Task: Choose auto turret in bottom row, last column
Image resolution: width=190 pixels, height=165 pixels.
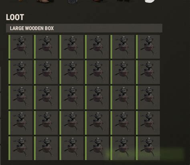Action: 148,148
